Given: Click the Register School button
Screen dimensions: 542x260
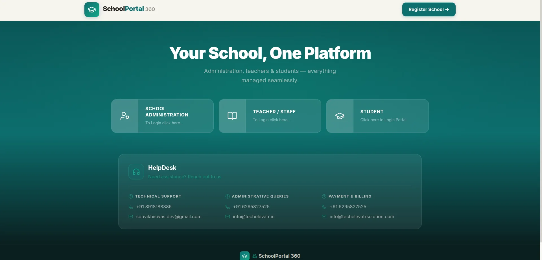Looking at the screenshot, I should tap(429, 9).
